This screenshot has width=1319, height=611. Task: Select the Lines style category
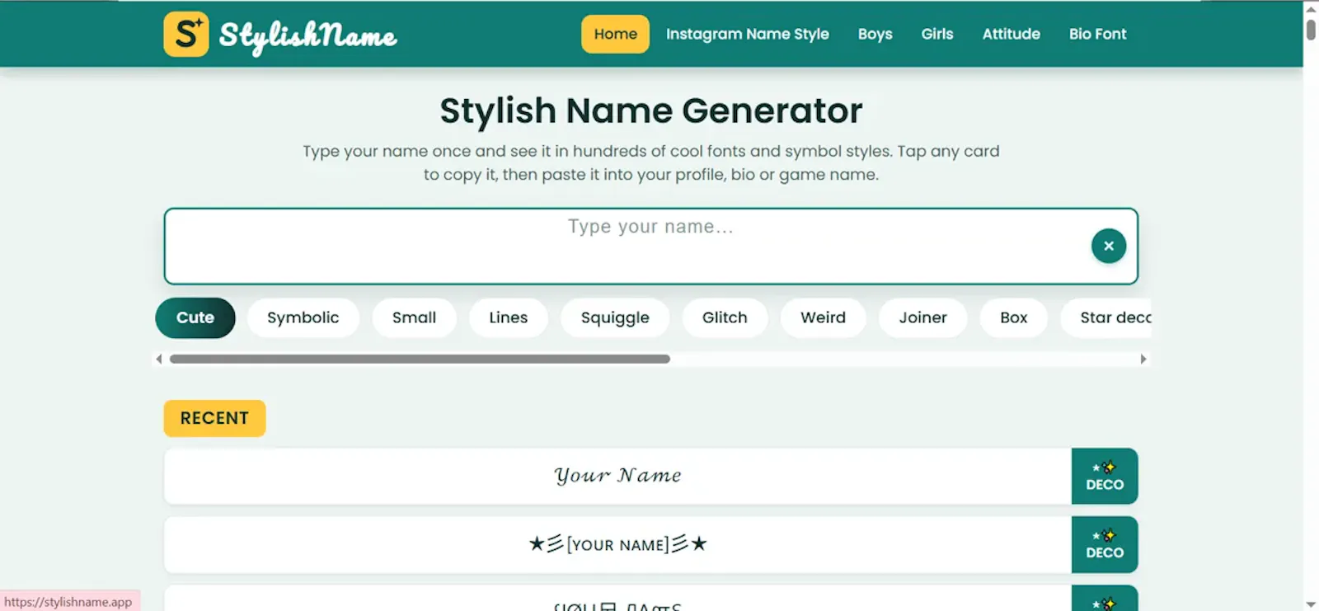coord(508,317)
